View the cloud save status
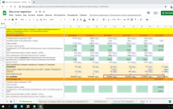The width and height of the screenshot is (173, 109). point(44,12)
